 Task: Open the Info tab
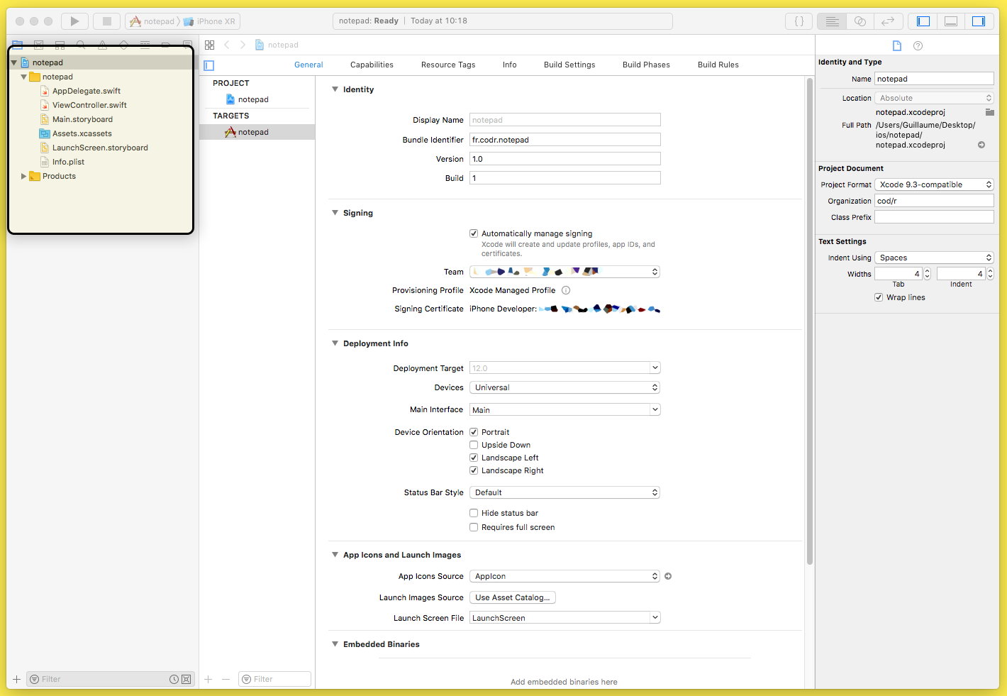(510, 65)
